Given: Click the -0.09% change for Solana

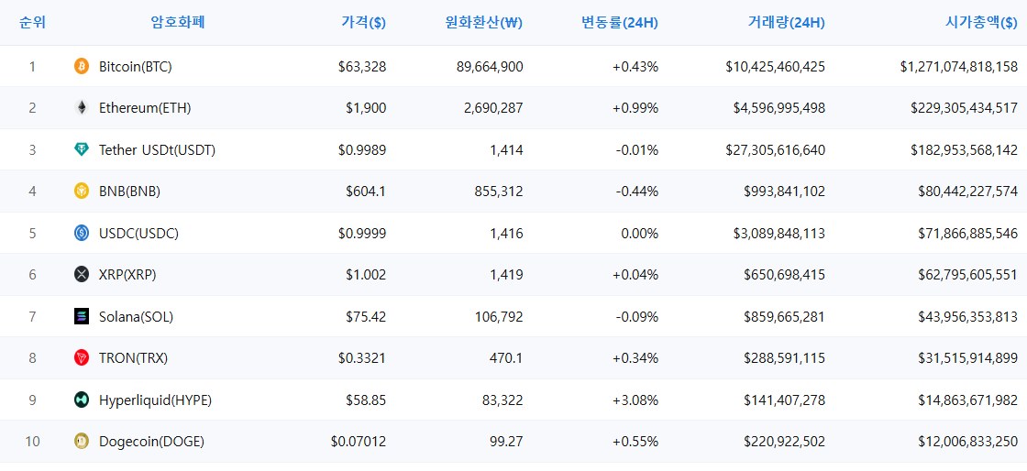Looking at the screenshot, I should coord(637,317).
